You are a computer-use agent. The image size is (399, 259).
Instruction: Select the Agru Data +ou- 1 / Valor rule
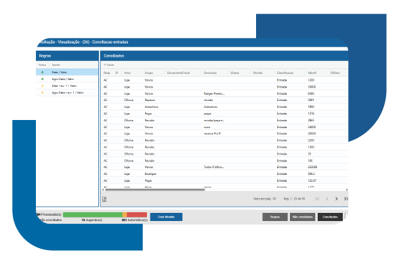[x=67, y=93]
